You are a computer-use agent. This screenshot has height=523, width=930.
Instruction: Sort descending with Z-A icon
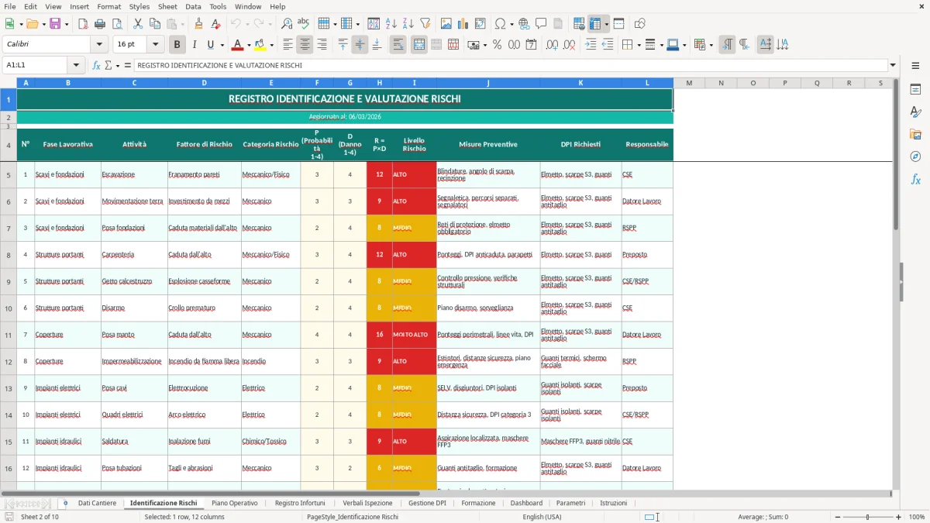pyautogui.click(x=408, y=24)
